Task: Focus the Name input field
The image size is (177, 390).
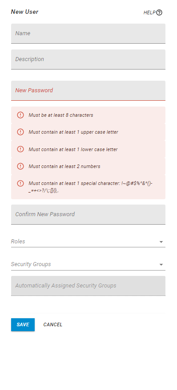Action: (88, 33)
